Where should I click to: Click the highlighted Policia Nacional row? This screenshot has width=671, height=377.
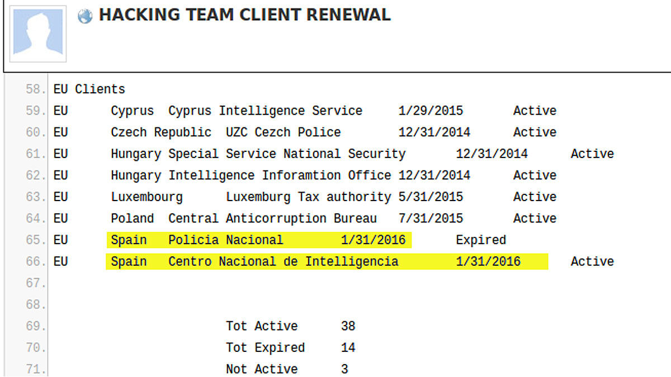coord(226,240)
